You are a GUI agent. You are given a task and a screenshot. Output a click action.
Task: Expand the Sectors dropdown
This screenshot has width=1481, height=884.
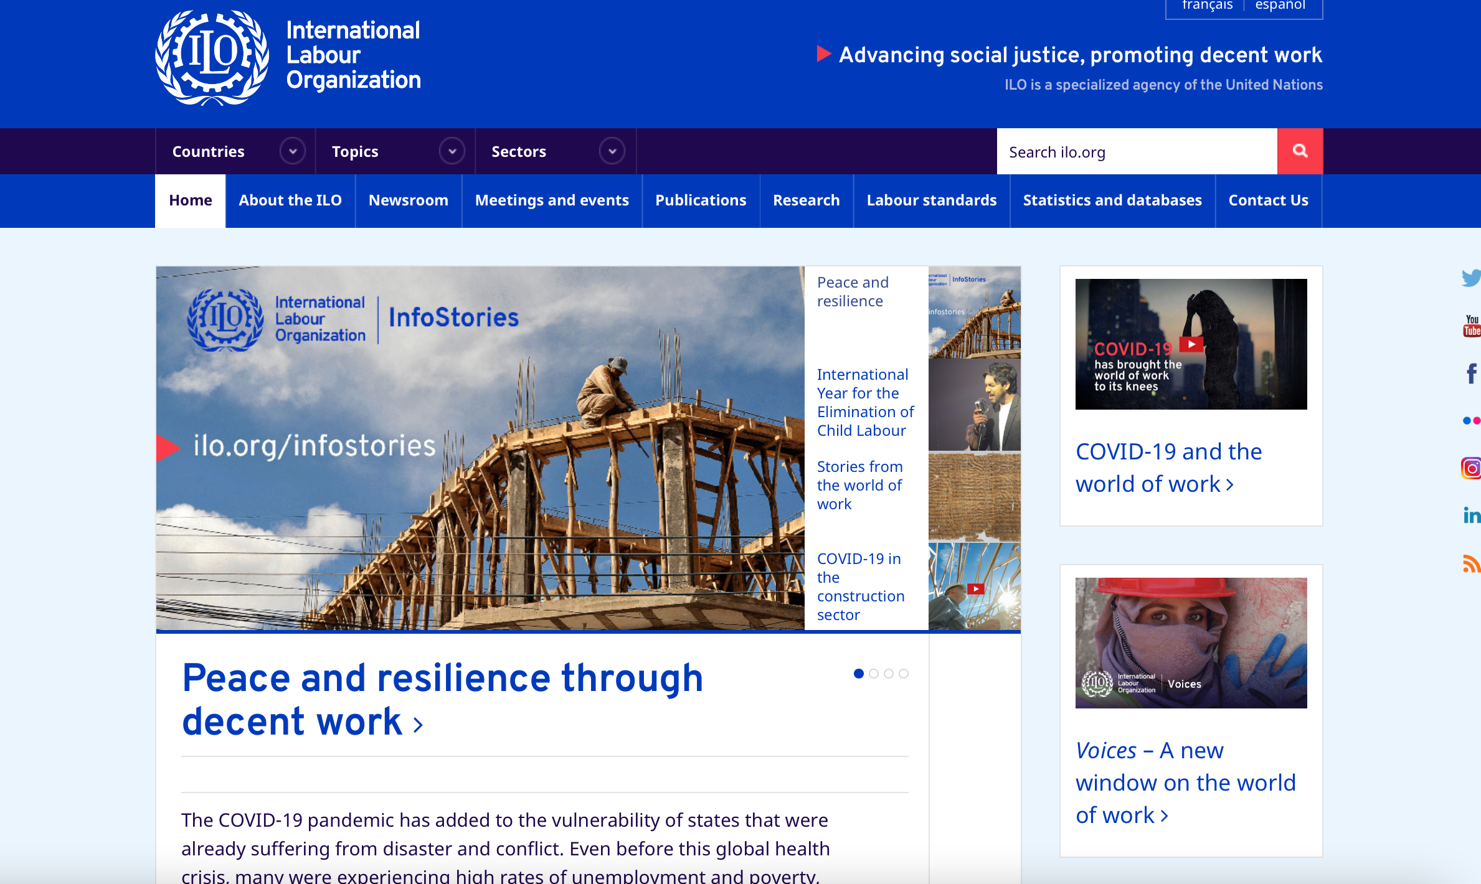(x=612, y=151)
